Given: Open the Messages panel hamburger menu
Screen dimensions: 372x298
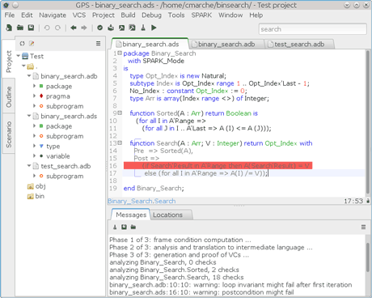Looking at the screenshot, I should pyautogui.click(x=363, y=227).
